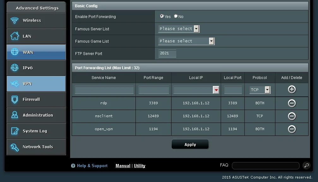Go to the LAN settings page
This screenshot has width=318, height=182.
click(36, 36)
